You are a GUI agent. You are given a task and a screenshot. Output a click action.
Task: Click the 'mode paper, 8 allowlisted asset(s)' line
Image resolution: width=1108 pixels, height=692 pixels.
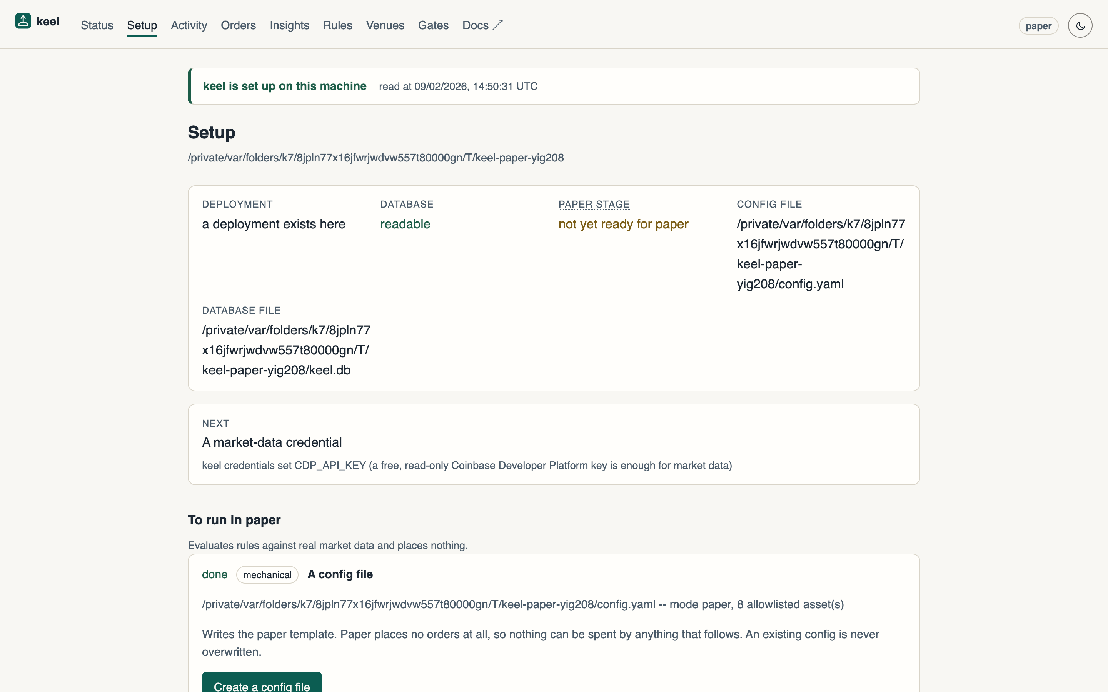[523, 605]
